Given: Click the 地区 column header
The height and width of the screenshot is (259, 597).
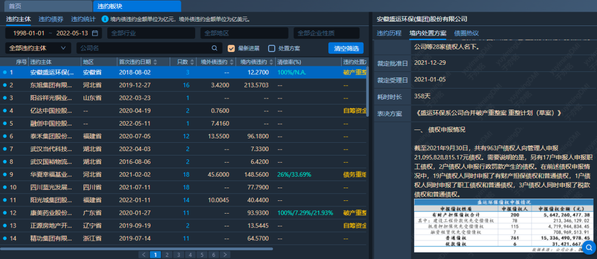Looking at the screenshot, I should click(x=98, y=62).
